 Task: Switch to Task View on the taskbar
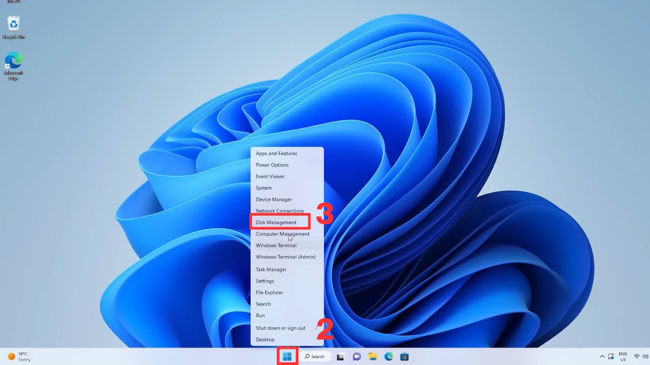[340, 356]
